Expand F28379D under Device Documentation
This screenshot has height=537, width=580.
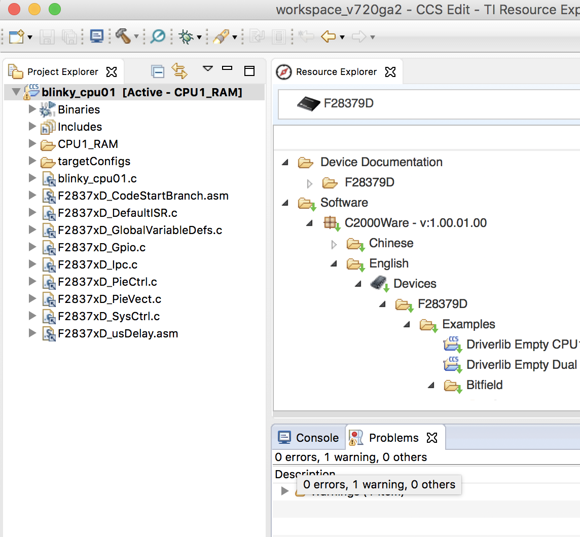[310, 183]
